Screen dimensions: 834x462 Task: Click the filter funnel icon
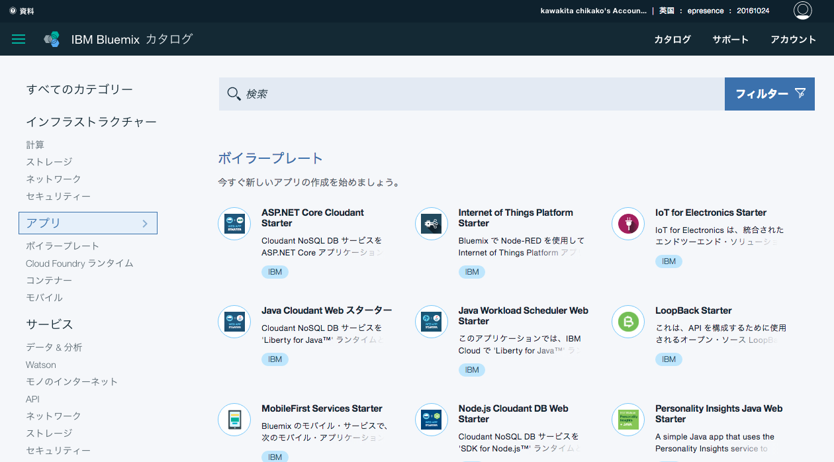(800, 93)
